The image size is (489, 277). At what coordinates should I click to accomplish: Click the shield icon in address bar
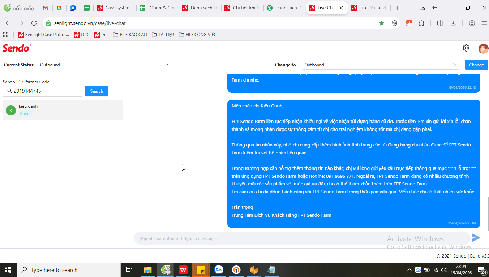tap(395, 23)
